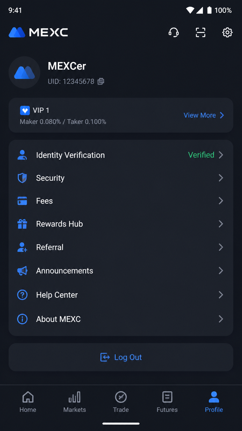Tap the QR scan icon

tap(201, 32)
